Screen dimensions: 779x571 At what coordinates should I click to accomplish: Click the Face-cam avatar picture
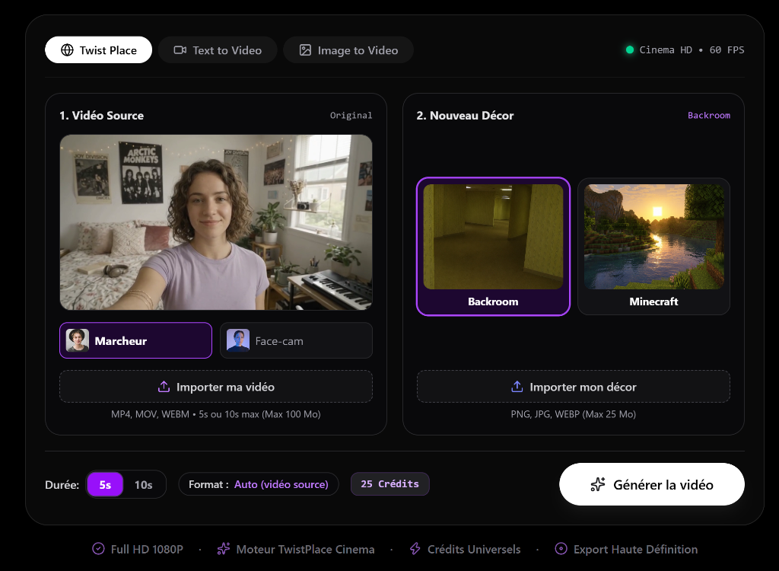coord(238,341)
